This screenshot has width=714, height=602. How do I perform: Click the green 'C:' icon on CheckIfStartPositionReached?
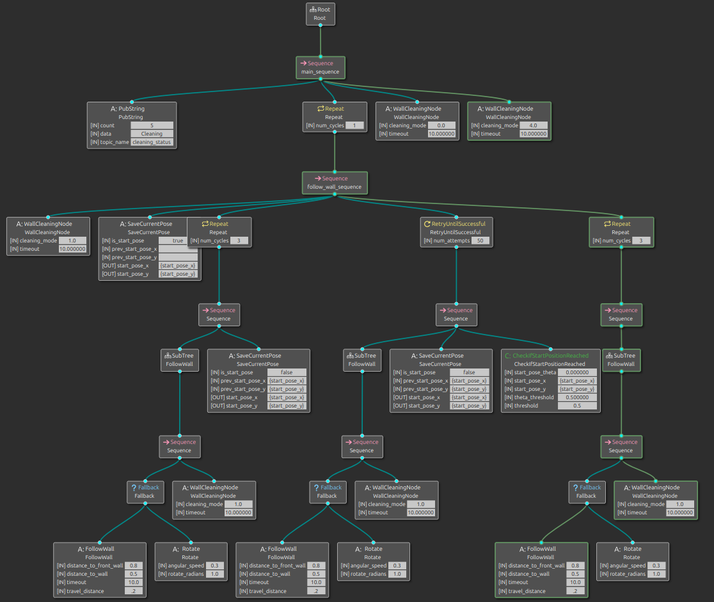[507, 356]
